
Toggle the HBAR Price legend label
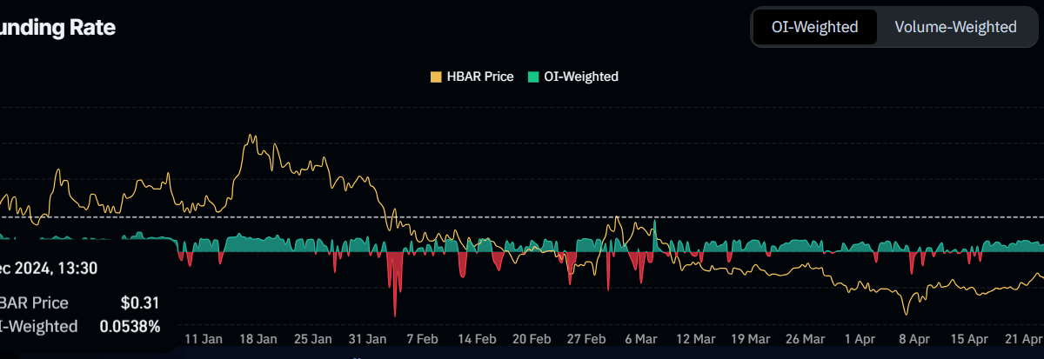point(479,76)
